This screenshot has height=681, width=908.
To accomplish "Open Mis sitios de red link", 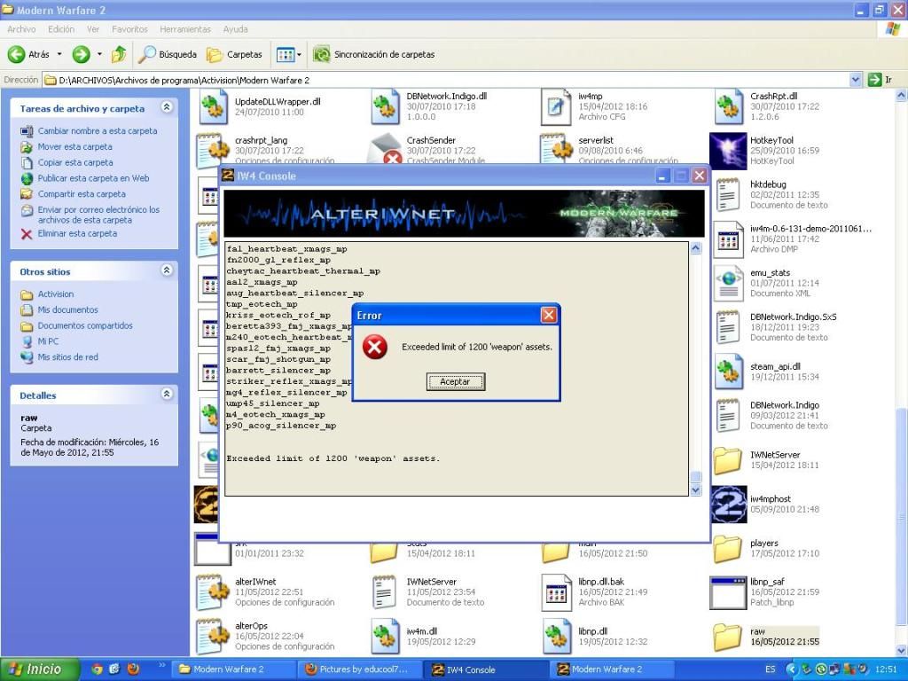I will tap(67, 357).
